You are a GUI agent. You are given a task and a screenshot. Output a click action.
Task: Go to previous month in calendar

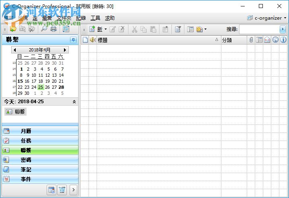pos(15,50)
